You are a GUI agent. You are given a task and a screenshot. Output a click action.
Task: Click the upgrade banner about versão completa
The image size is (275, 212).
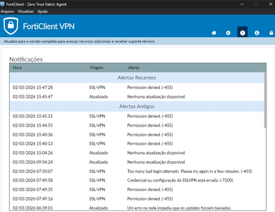pyautogui.click(x=79, y=41)
